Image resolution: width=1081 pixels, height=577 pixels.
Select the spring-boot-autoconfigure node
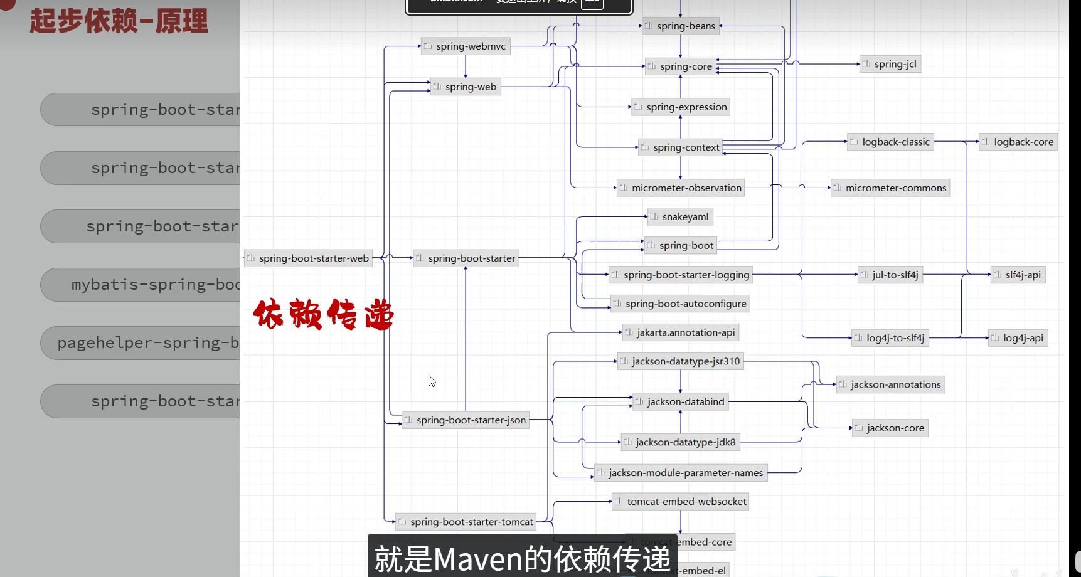681,304
